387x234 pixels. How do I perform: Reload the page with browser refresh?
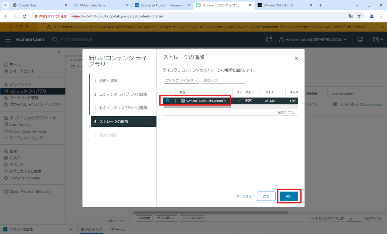[25, 16]
